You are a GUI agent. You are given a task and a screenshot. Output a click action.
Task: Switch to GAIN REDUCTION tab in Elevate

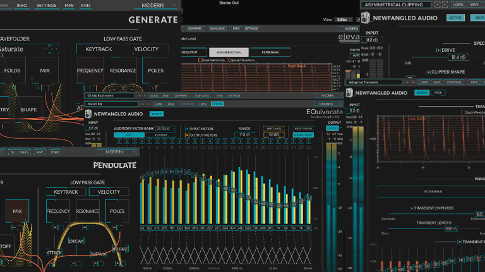point(229,52)
